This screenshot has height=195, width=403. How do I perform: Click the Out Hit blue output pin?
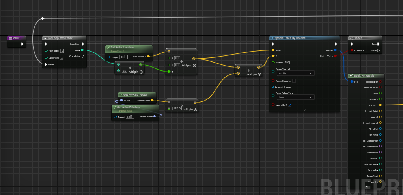click(x=335, y=50)
